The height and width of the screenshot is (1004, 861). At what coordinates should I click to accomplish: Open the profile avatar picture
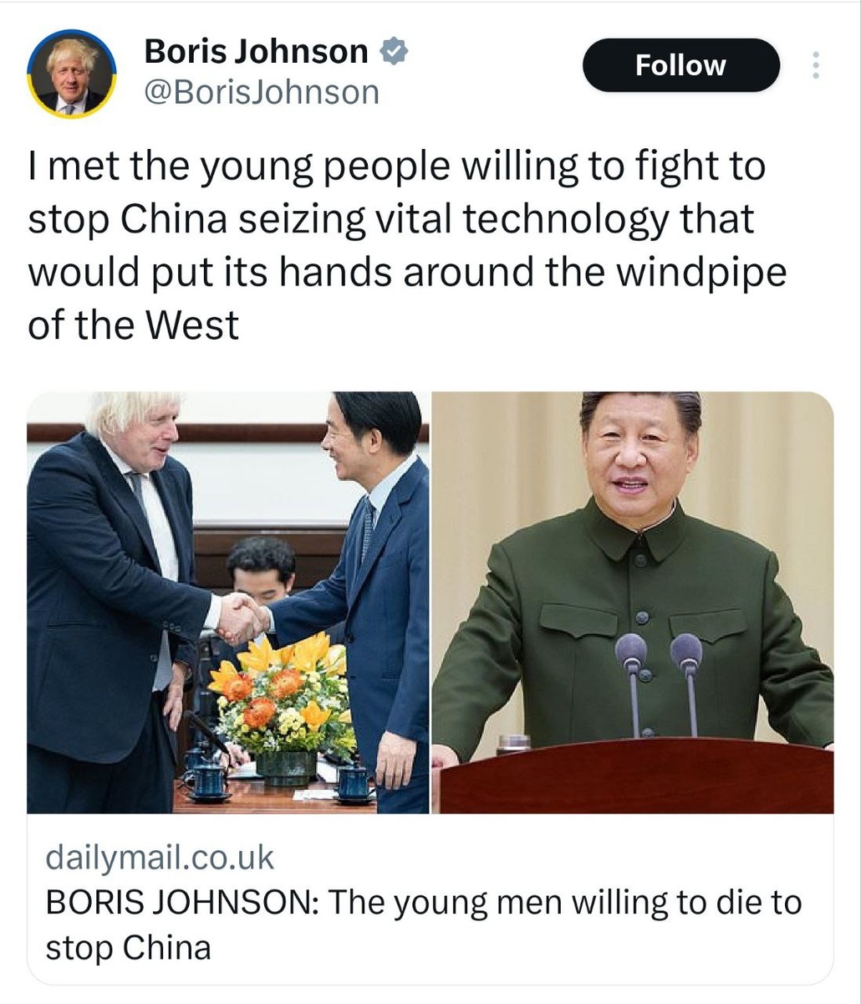tap(72, 74)
